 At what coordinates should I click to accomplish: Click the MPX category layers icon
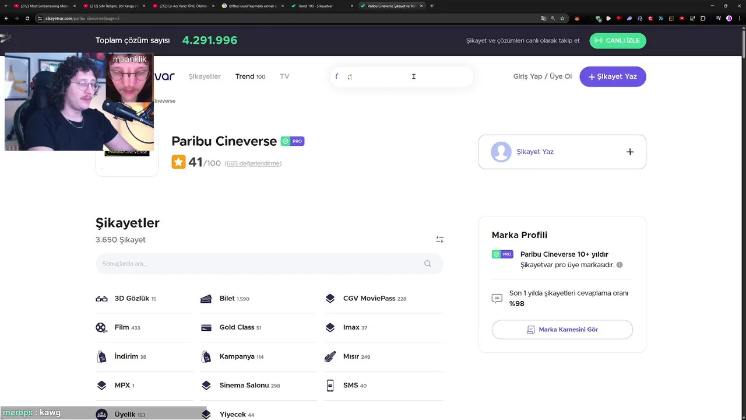click(101, 386)
